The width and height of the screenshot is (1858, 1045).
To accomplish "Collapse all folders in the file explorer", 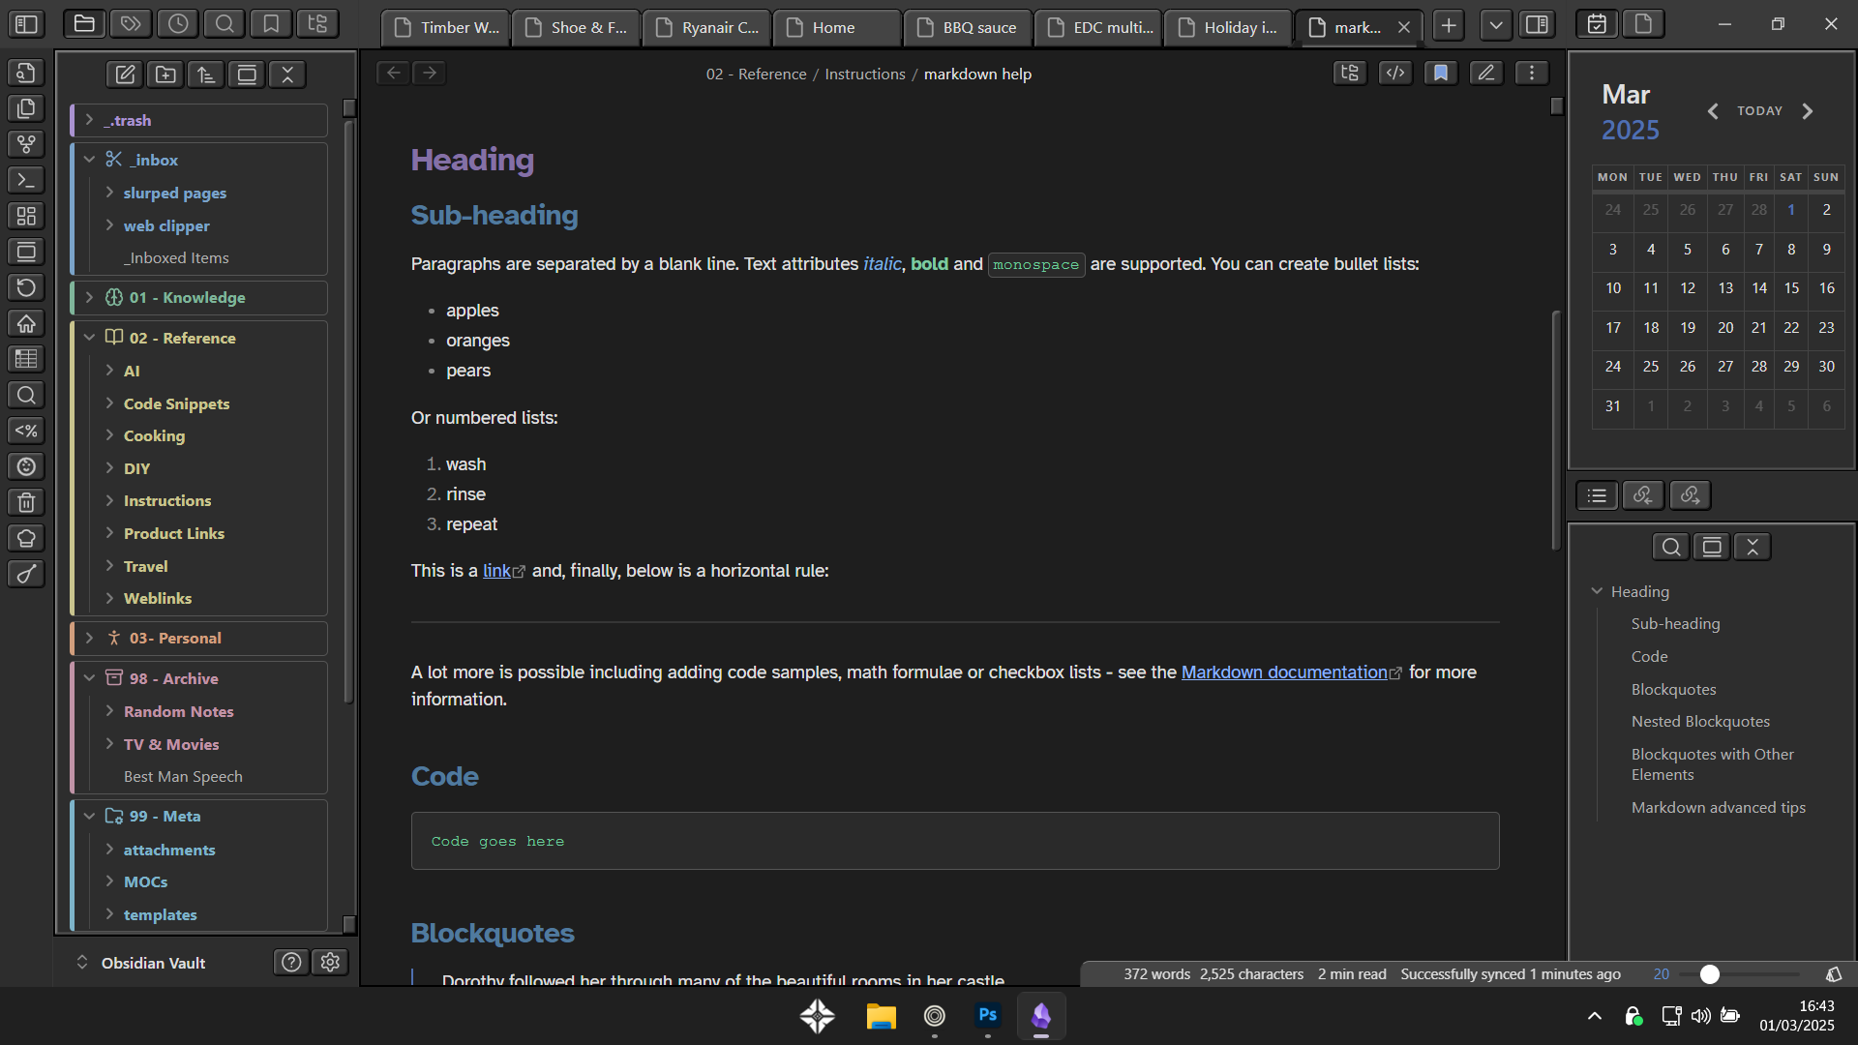I will pyautogui.click(x=287, y=75).
